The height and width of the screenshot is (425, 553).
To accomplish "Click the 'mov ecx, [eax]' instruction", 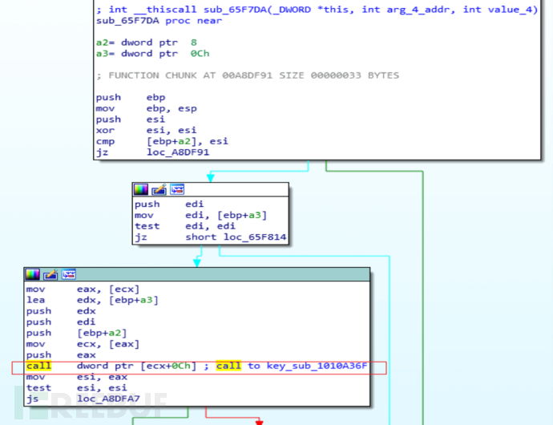I will point(83,344).
